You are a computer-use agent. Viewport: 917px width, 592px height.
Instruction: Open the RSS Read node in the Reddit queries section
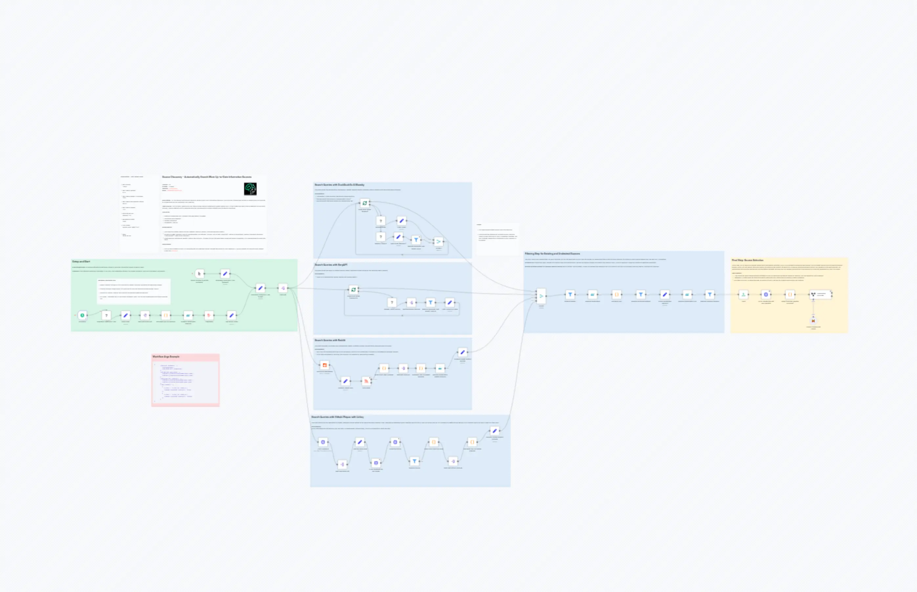367,381
